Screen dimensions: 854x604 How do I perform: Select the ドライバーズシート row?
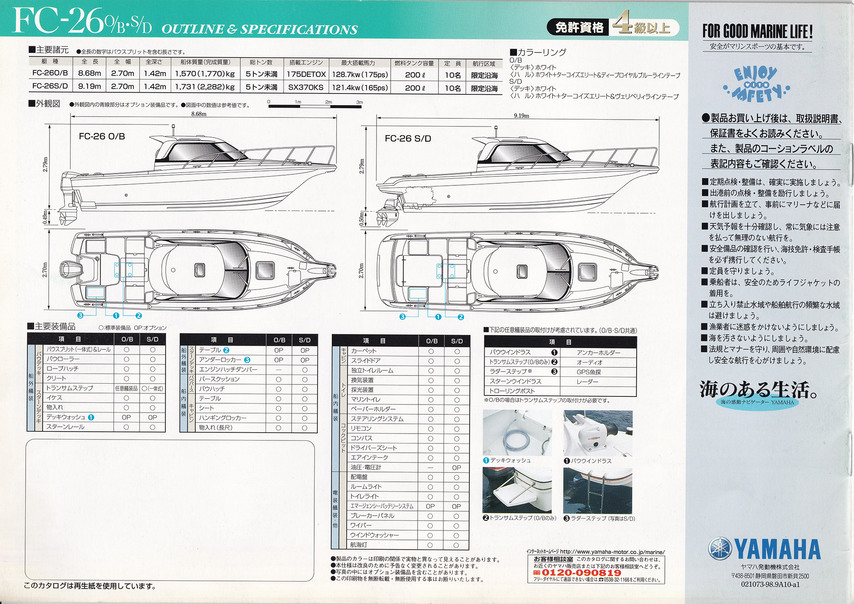pos(408,448)
